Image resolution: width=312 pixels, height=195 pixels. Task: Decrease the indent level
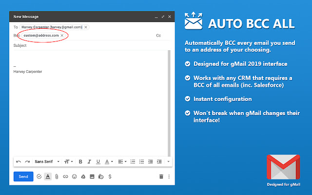coord(151,161)
